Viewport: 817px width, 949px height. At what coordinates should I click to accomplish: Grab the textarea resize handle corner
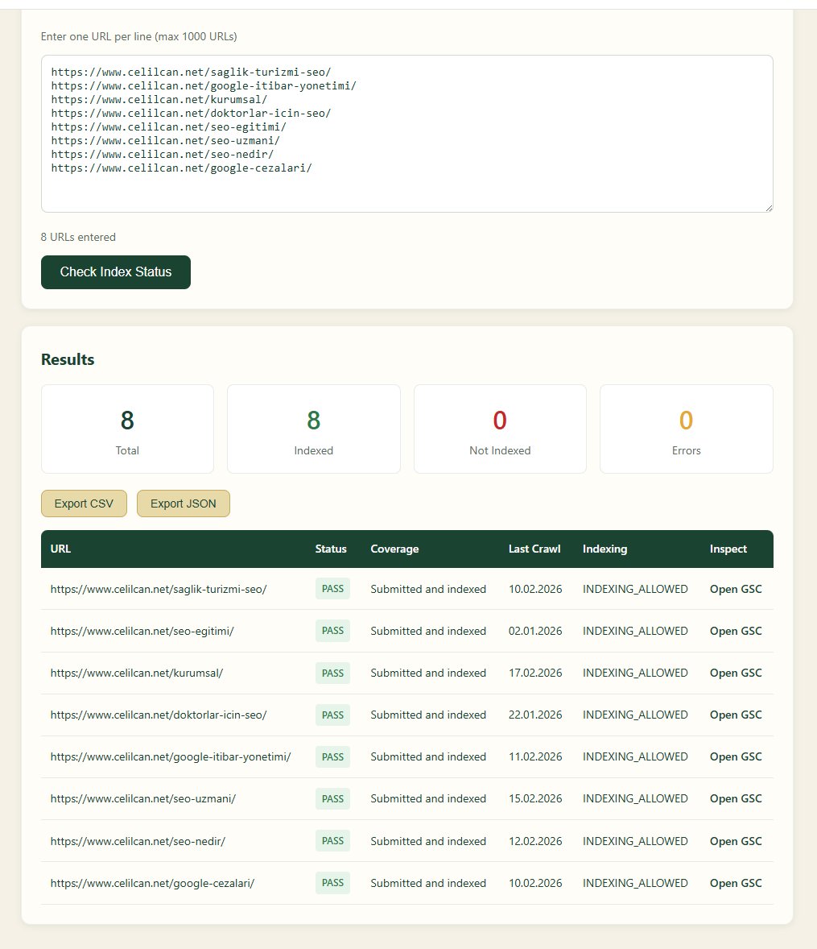[x=769, y=208]
